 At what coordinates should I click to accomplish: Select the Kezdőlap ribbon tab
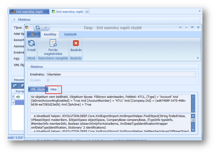[x=50, y=34]
